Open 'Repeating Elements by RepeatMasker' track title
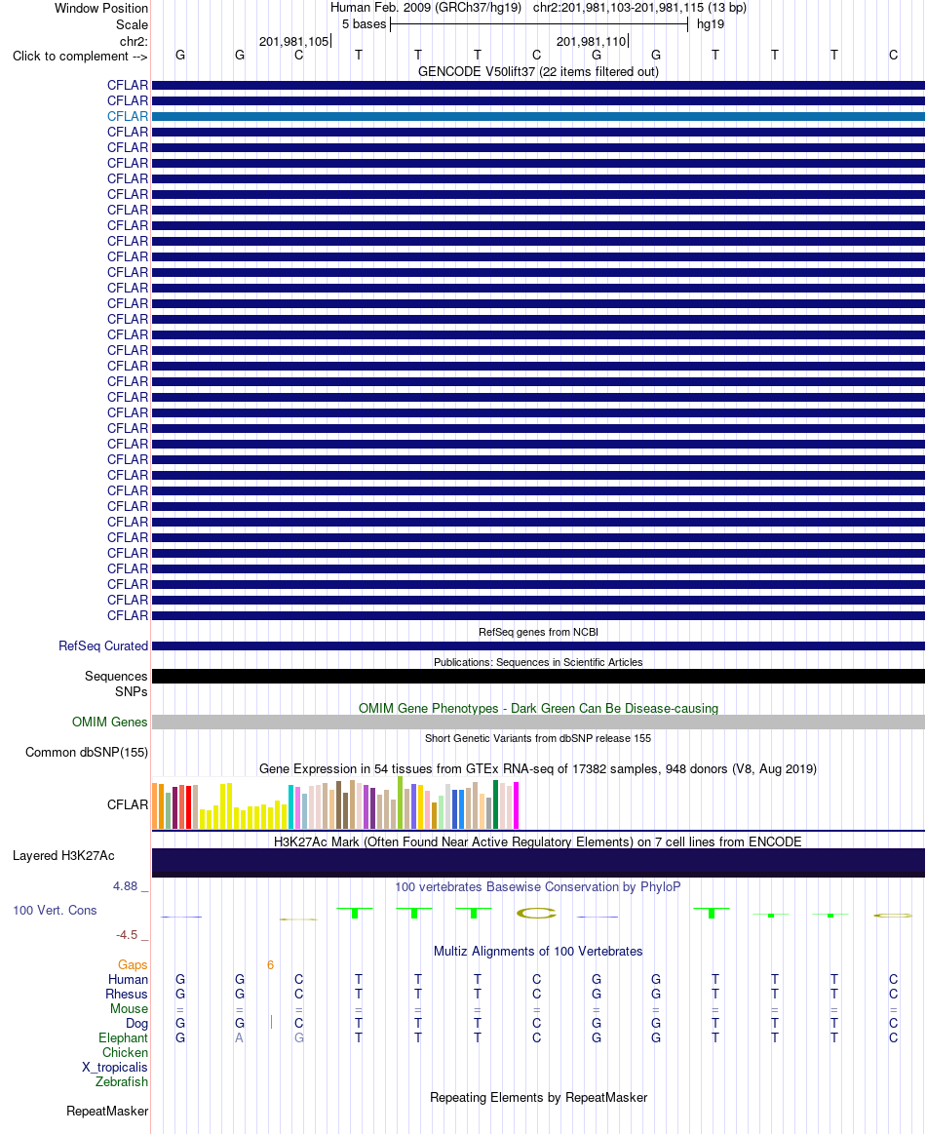926x1134 pixels. [x=538, y=1097]
